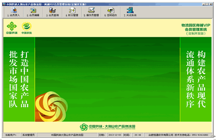Screen dimensions: 216x140
Task: Open the 积分管理 points management tool
Action: coord(72,12)
